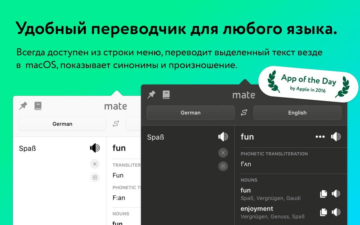Open the dictionary in the dark window
The width and height of the screenshot is (360, 225).
click(x=167, y=95)
